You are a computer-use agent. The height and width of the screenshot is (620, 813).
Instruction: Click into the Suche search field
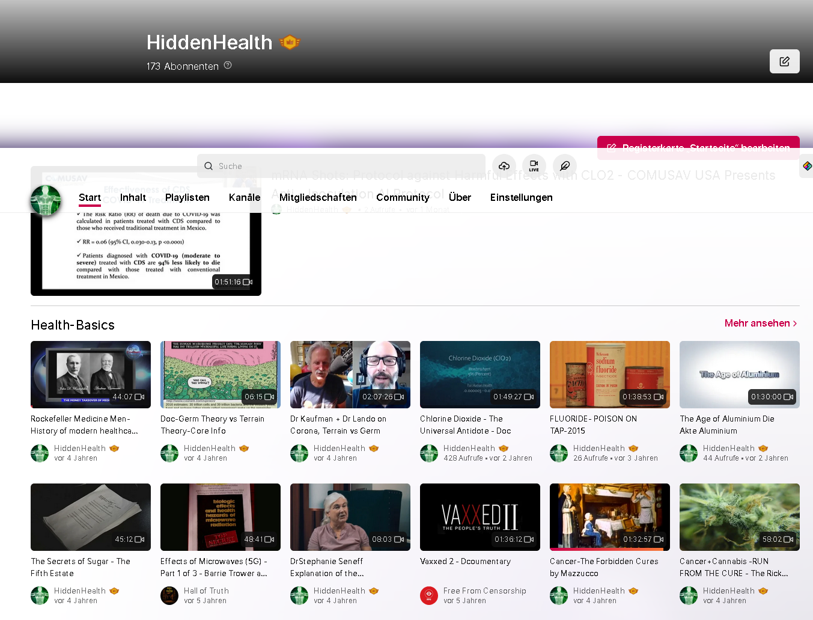(x=341, y=166)
